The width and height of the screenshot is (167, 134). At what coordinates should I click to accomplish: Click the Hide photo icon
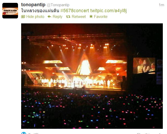click(x=23, y=17)
